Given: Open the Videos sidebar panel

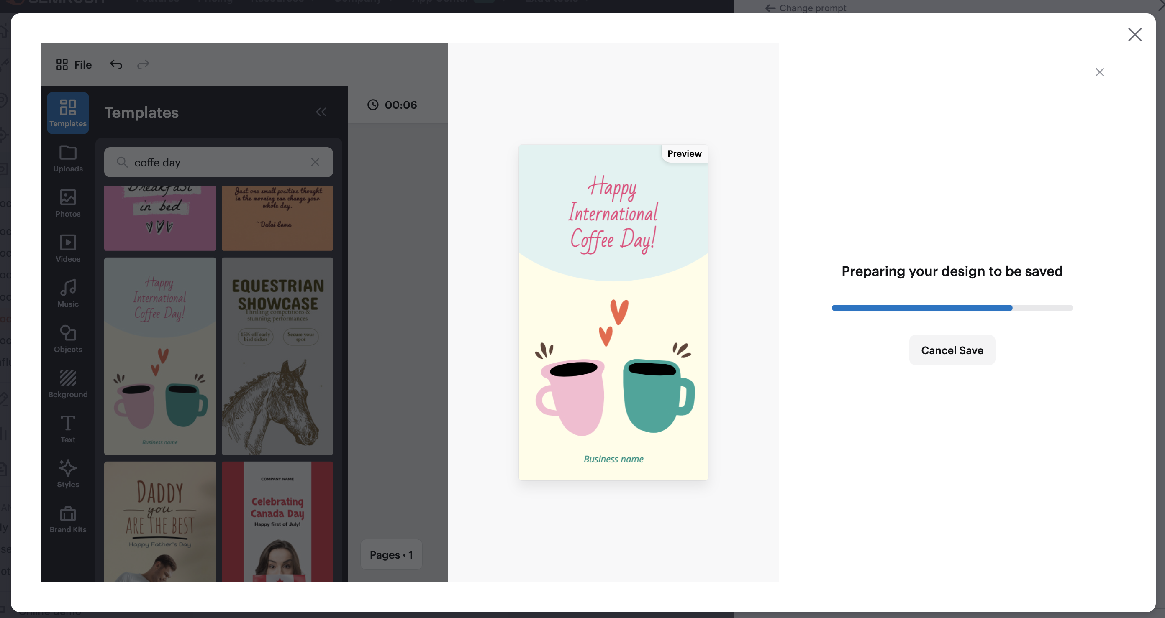Looking at the screenshot, I should [x=68, y=249].
